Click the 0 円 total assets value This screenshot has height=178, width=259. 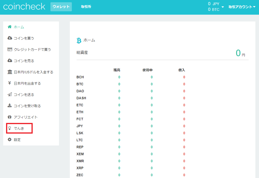click(240, 53)
